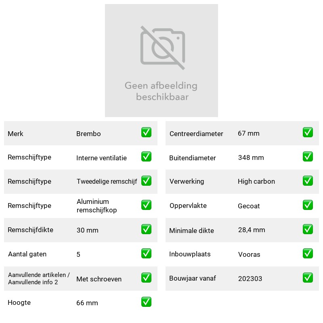
Task: Click the crossed-out camera placeholder icon
Action: coord(163,48)
